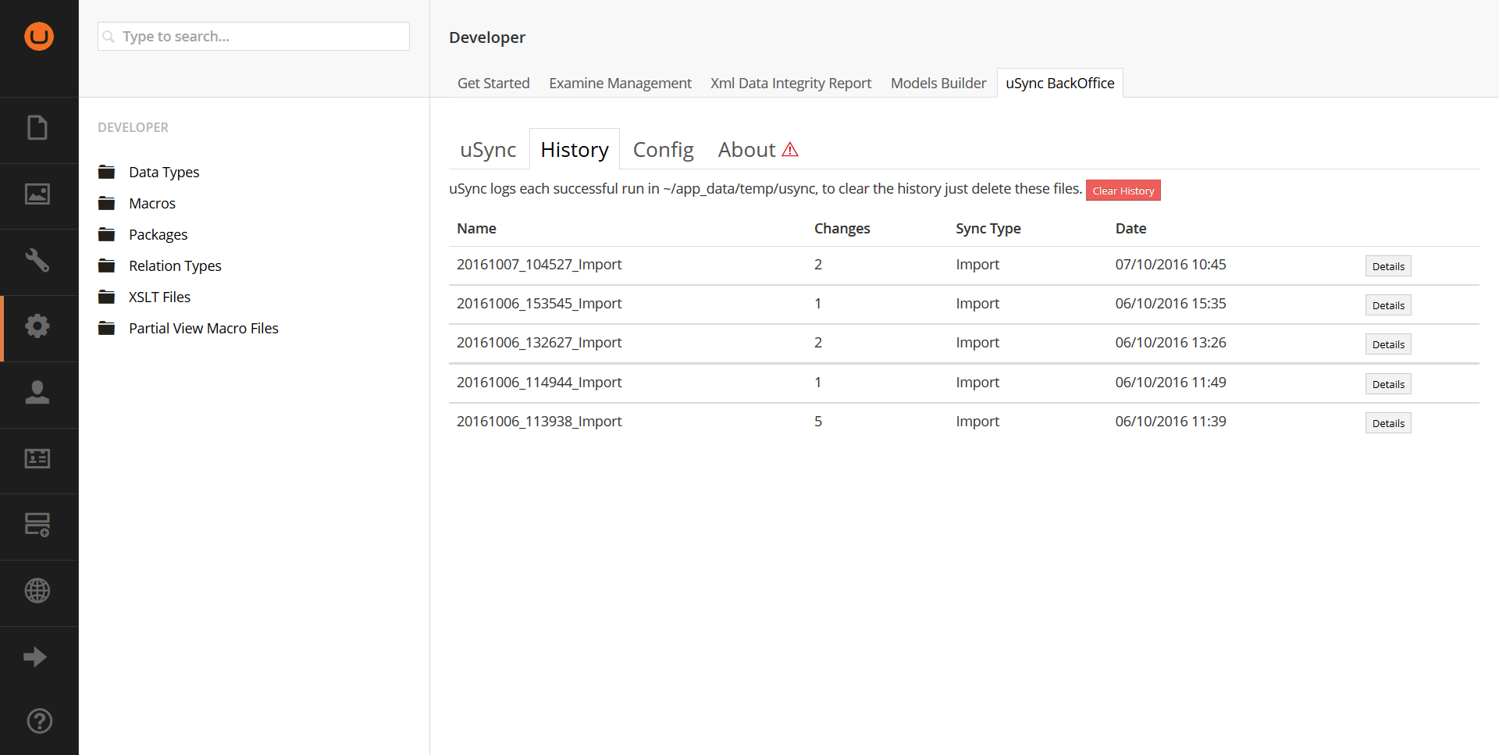1499x755 pixels.
Task: Select row name 20161006_132627_Import
Action: 539,343
